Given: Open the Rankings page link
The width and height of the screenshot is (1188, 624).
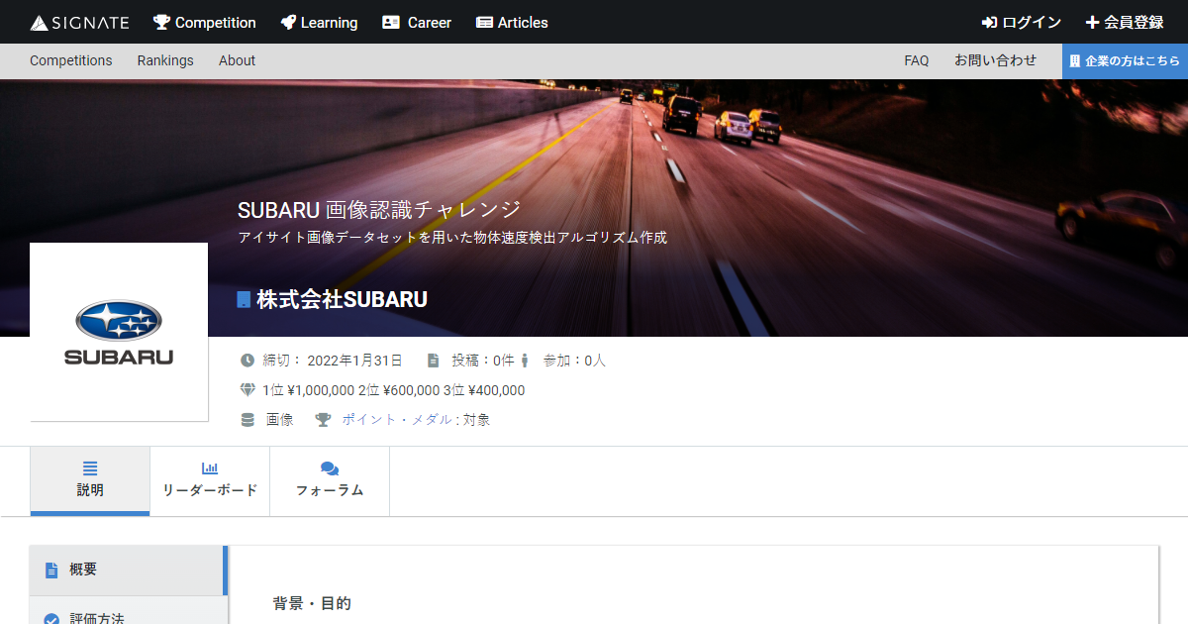Looking at the screenshot, I should 165,60.
